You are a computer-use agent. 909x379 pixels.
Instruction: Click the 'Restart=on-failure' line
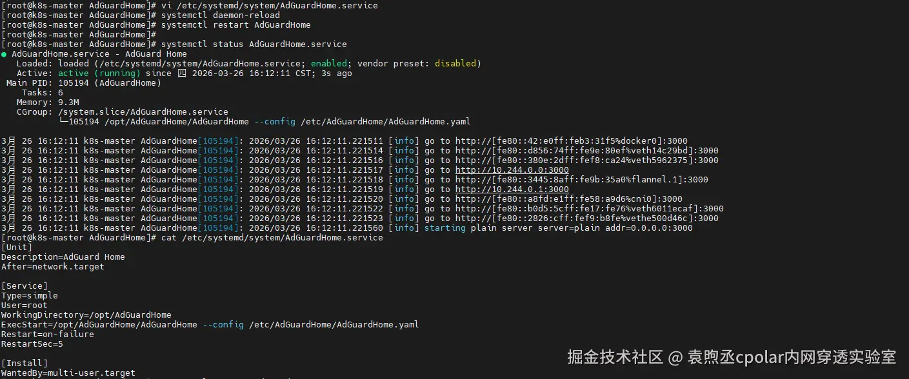pyautogui.click(x=48, y=335)
